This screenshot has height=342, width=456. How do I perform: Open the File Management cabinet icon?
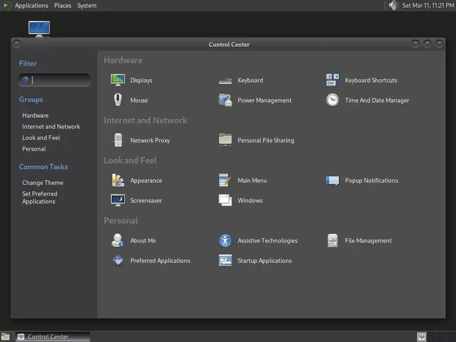(x=332, y=240)
